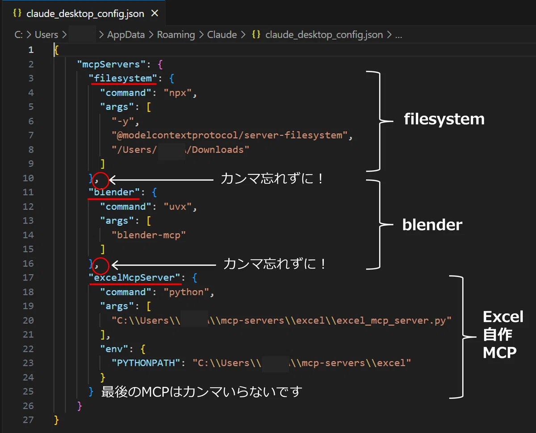Click line number 11 in the gutter
536x433 pixels.
tap(28, 193)
